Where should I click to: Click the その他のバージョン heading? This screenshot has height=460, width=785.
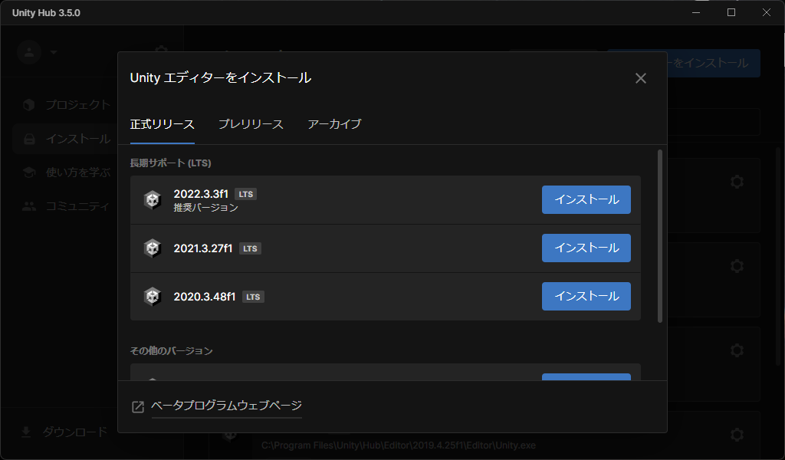pyautogui.click(x=171, y=351)
